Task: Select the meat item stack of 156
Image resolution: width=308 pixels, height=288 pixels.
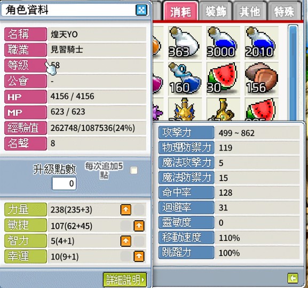Action: click(262, 78)
